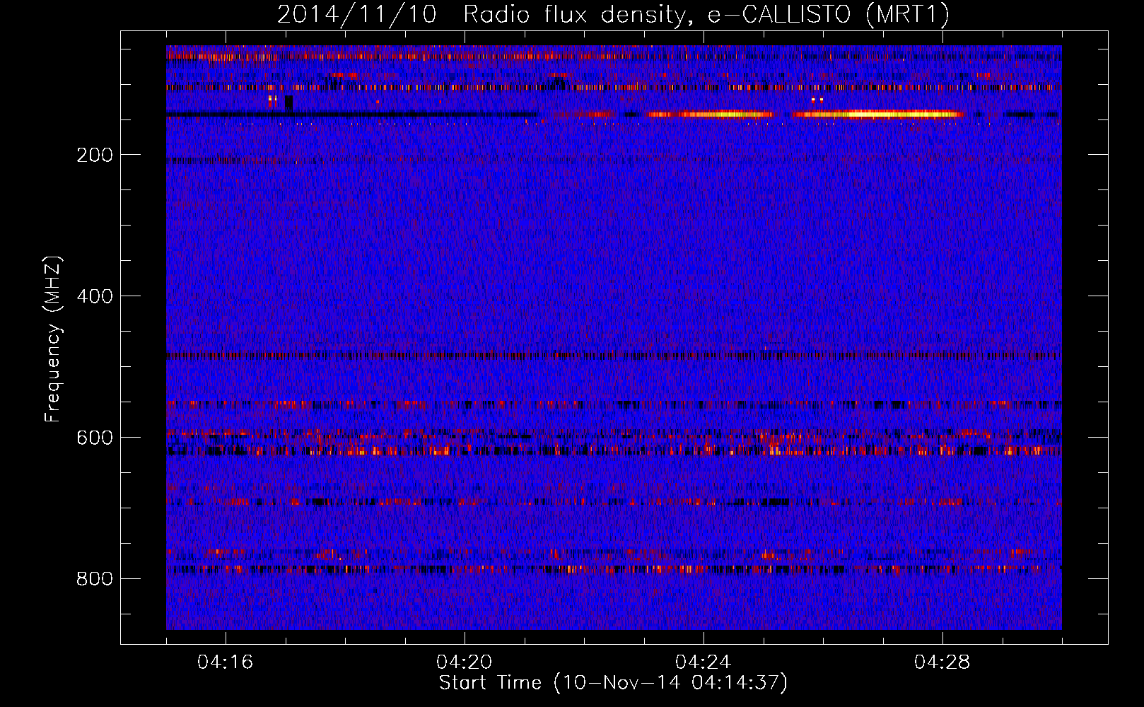This screenshot has height=707, width=1144.
Task: Click the 04:28 time tick label
Action: tap(942, 662)
